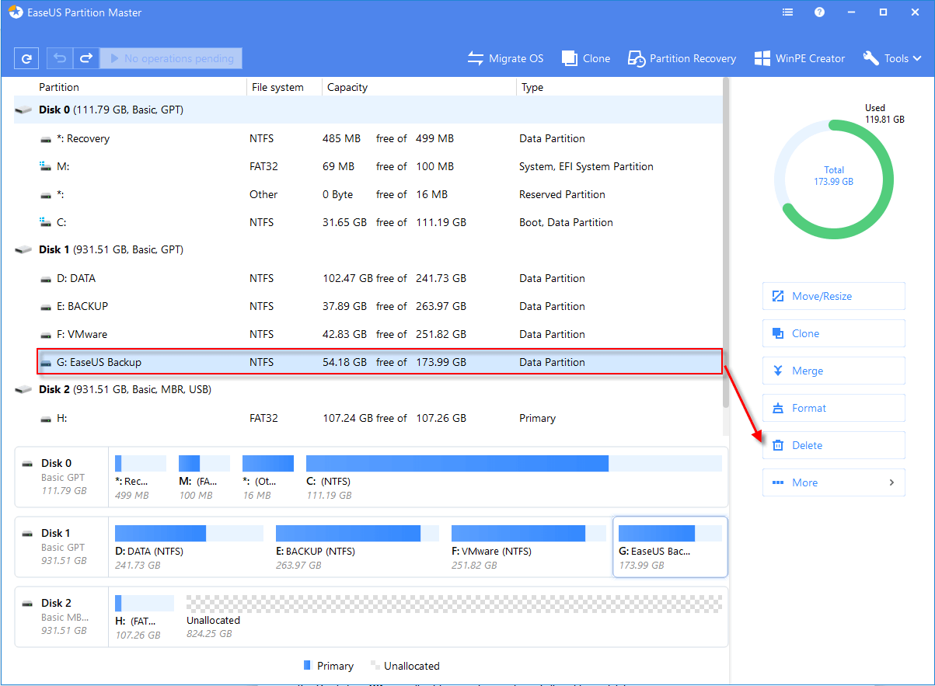Click the No operations pending execute button

pos(172,58)
